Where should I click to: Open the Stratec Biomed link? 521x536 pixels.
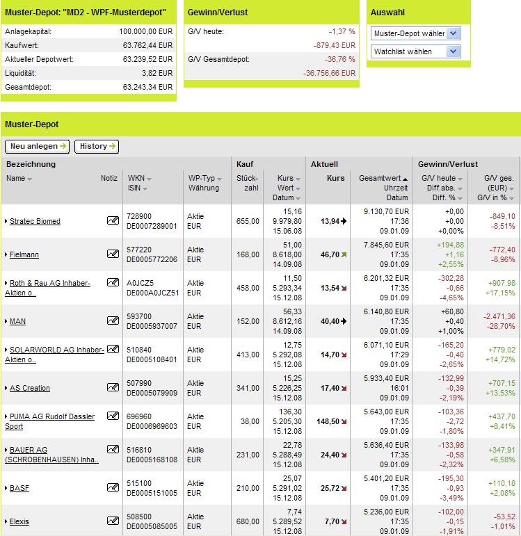coord(35,221)
